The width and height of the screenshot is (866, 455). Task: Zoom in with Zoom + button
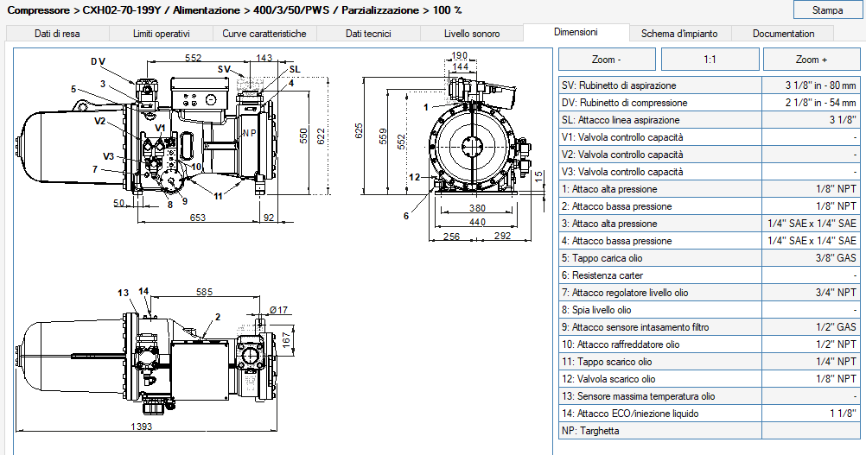(812, 59)
